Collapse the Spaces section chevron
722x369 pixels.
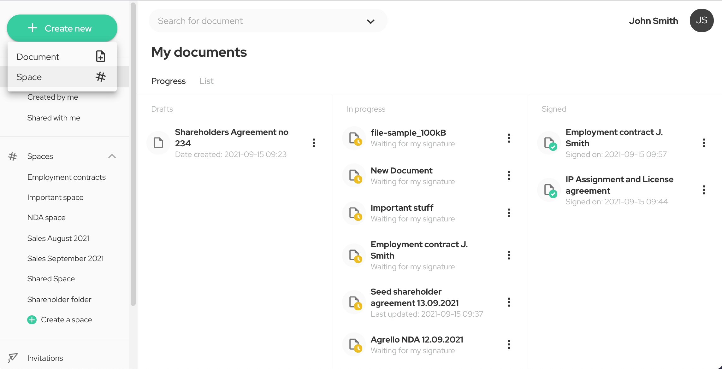tap(112, 156)
